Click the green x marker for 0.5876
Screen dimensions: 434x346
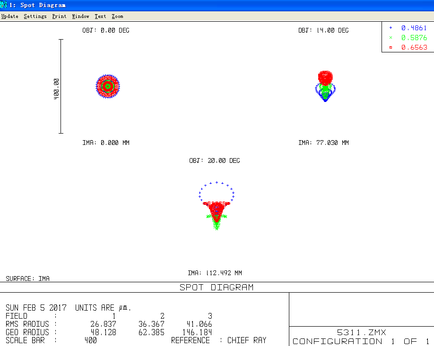coord(391,38)
